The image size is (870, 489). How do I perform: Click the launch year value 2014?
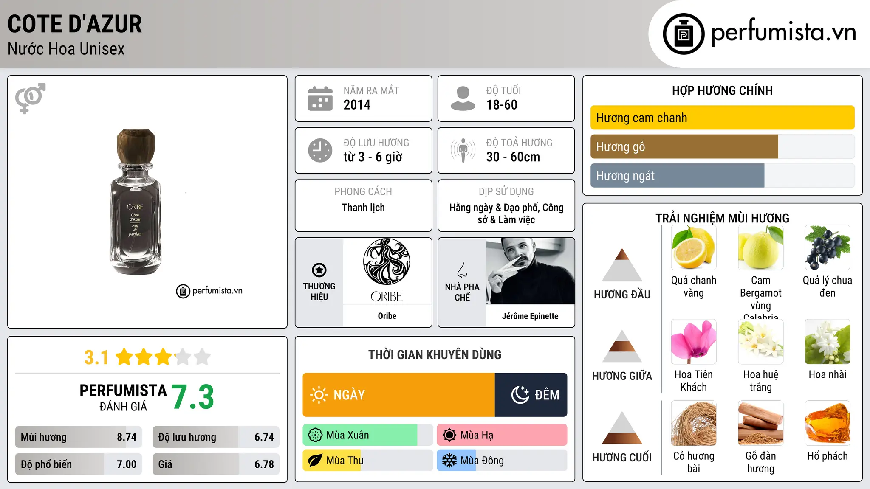coord(357,105)
